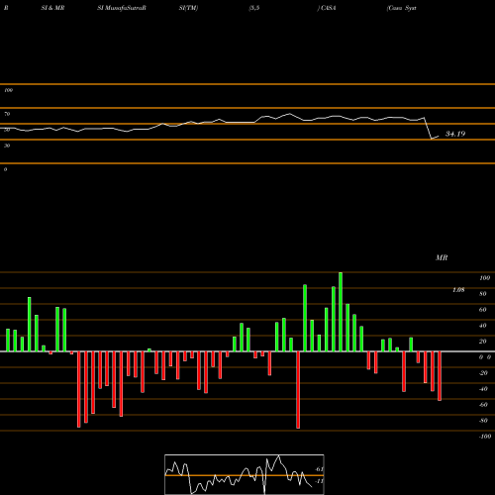This screenshot has height=495, width=495.
Task: Click the MR axis label 60
Action: click(483, 310)
